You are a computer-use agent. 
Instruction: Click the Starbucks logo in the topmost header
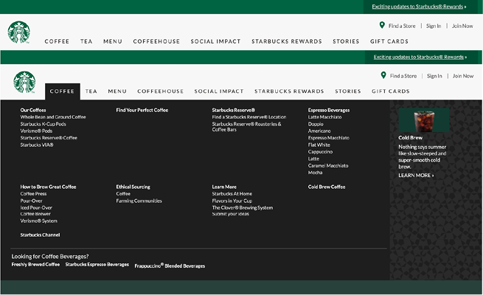point(18,32)
